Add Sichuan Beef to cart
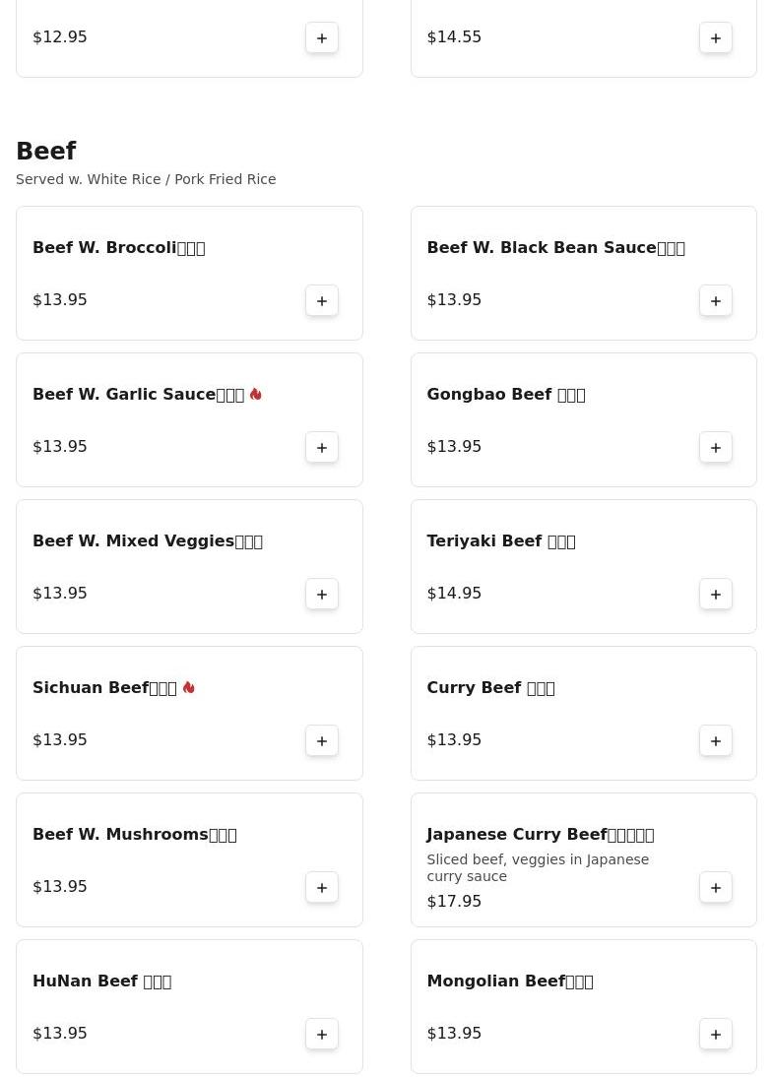Screen dimensions: 773x1077 click(322, 740)
